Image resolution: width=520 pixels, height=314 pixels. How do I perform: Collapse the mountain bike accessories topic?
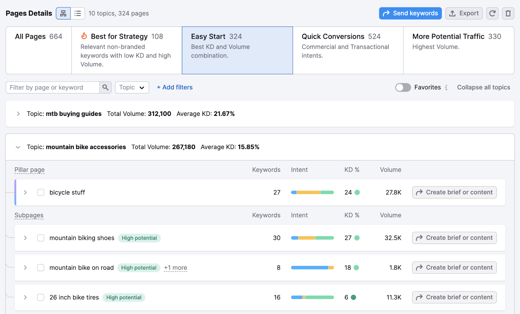pyautogui.click(x=18, y=147)
